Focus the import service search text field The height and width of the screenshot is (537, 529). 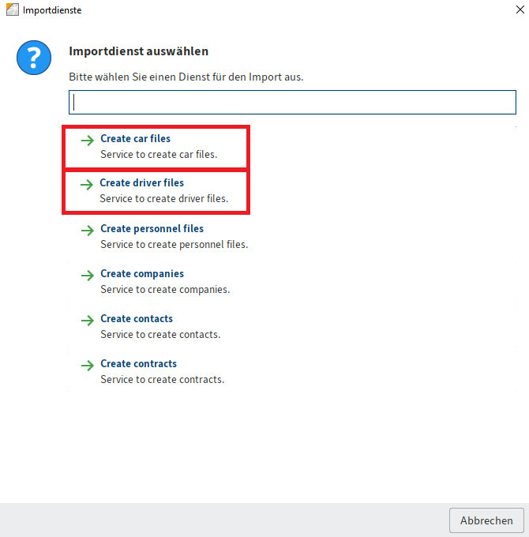pyautogui.click(x=292, y=103)
